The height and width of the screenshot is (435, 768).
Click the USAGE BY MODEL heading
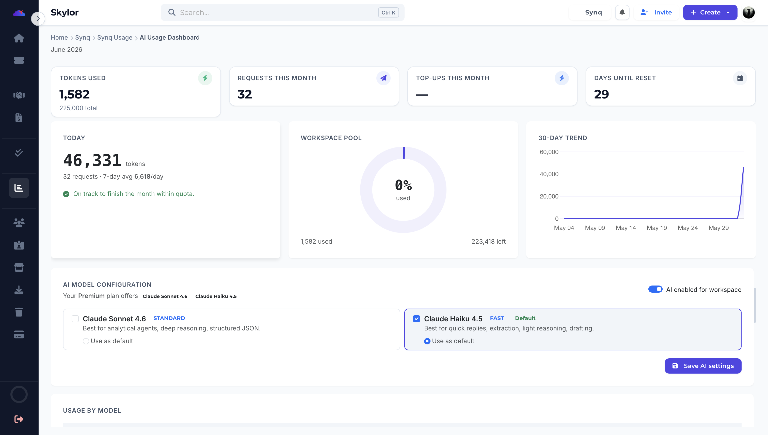pyautogui.click(x=92, y=410)
